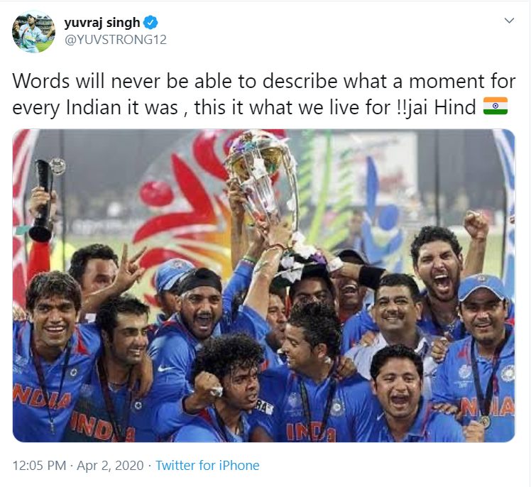Open the yuvraj singh display name link
This screenshot has width=531, height=487.
coord(102,23)
